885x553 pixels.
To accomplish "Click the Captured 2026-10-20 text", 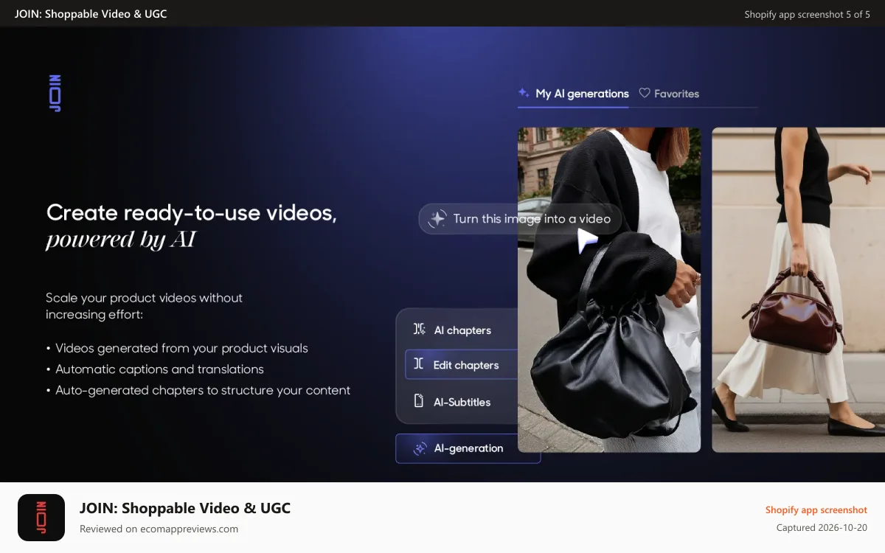I will click(822, 528).
